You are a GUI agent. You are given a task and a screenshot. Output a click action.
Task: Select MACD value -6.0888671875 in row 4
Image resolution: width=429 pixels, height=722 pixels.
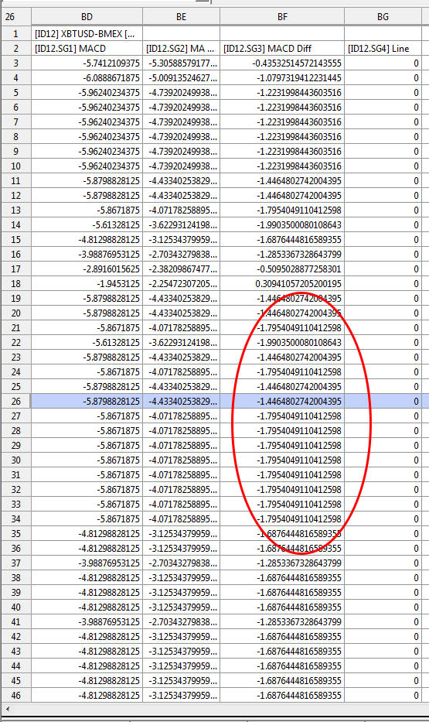[87, 78]
